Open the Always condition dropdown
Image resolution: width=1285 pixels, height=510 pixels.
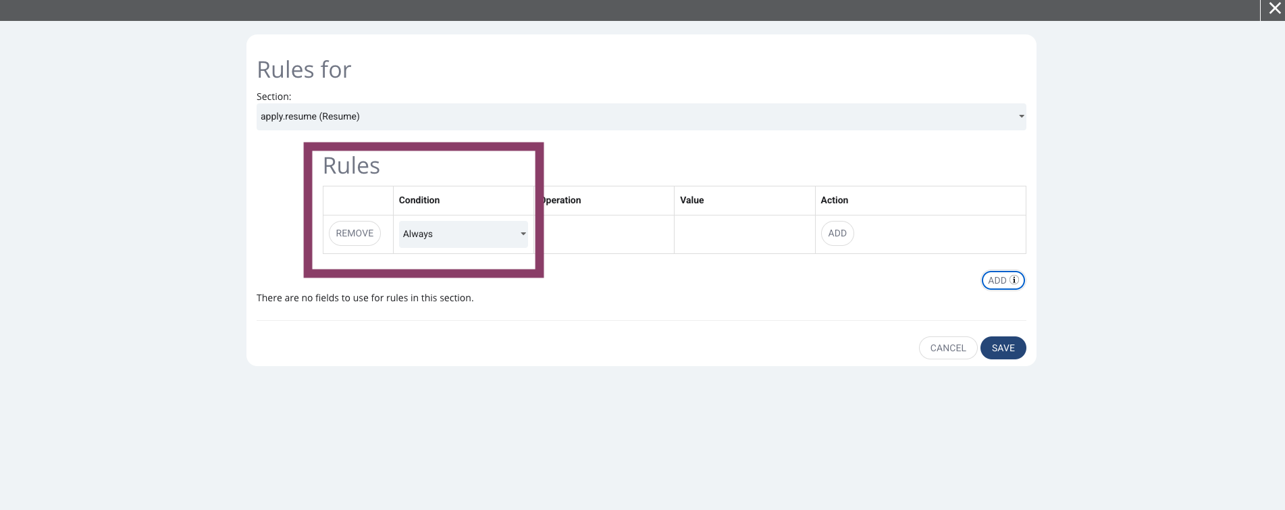coord(463,234)
